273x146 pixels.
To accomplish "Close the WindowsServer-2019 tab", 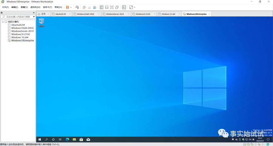I will 129,14.
